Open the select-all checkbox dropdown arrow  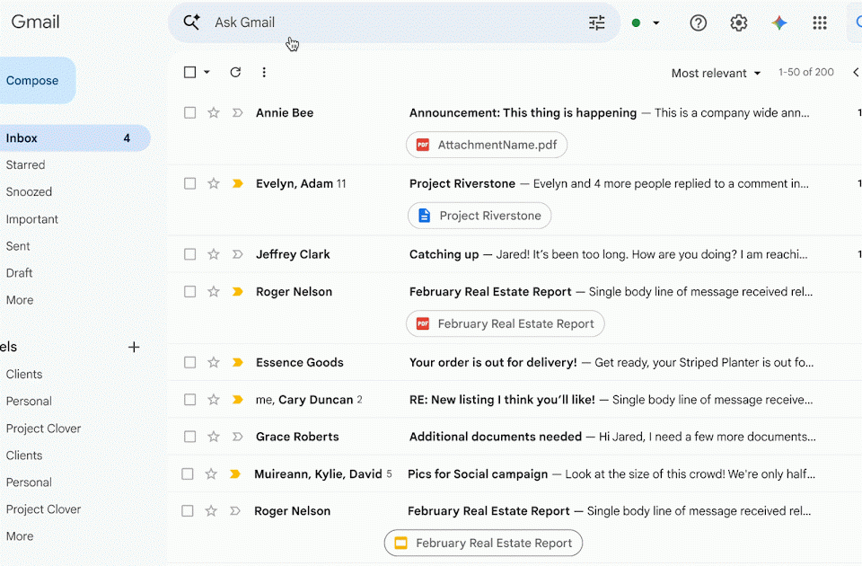pos(207,73)
